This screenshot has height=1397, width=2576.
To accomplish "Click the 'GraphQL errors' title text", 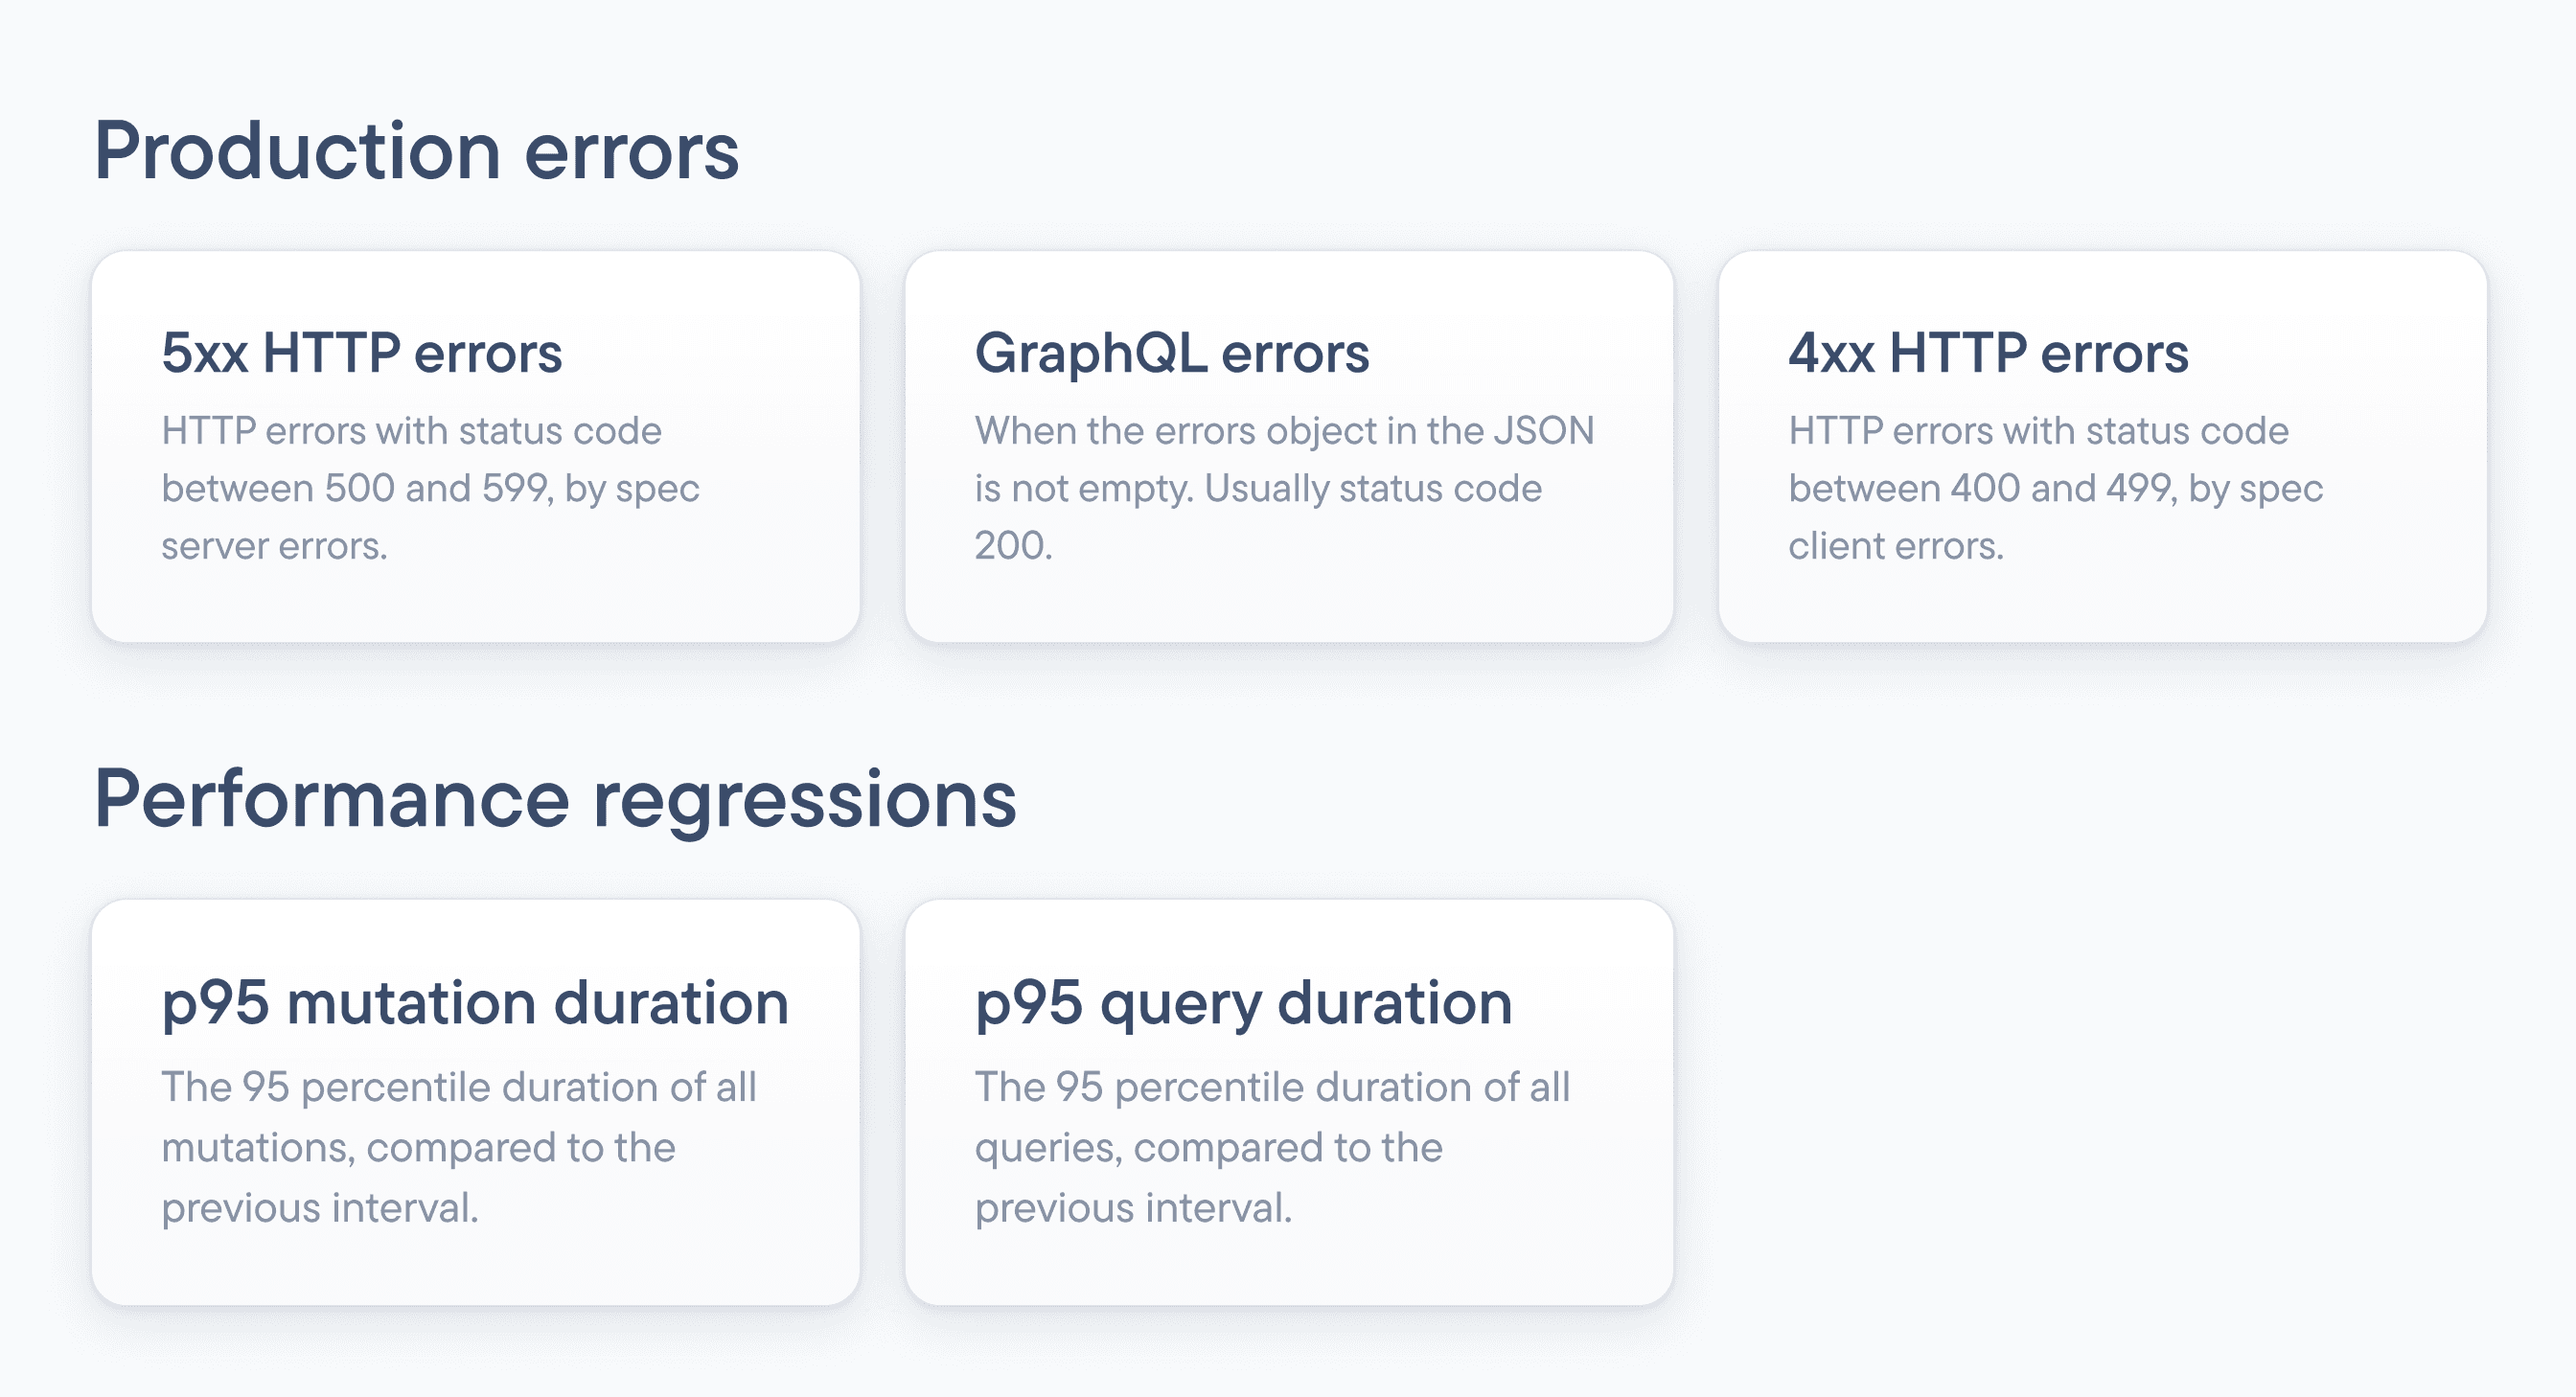I will click(x=1172, y=353).
